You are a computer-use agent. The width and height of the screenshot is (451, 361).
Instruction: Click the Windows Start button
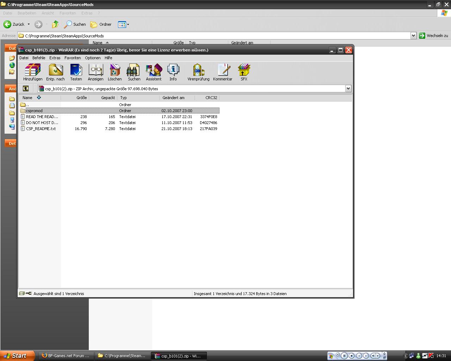17,356
